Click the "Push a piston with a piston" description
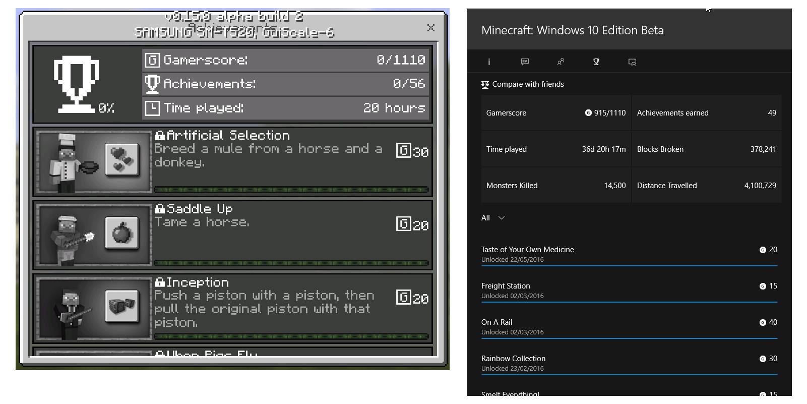This screenshot has width=807, height=404. pyautogui.click(x=265, y=309)
